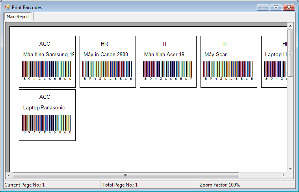
Task: Click the Laptop Panasonic label text
Action: (x=44, y=107)
